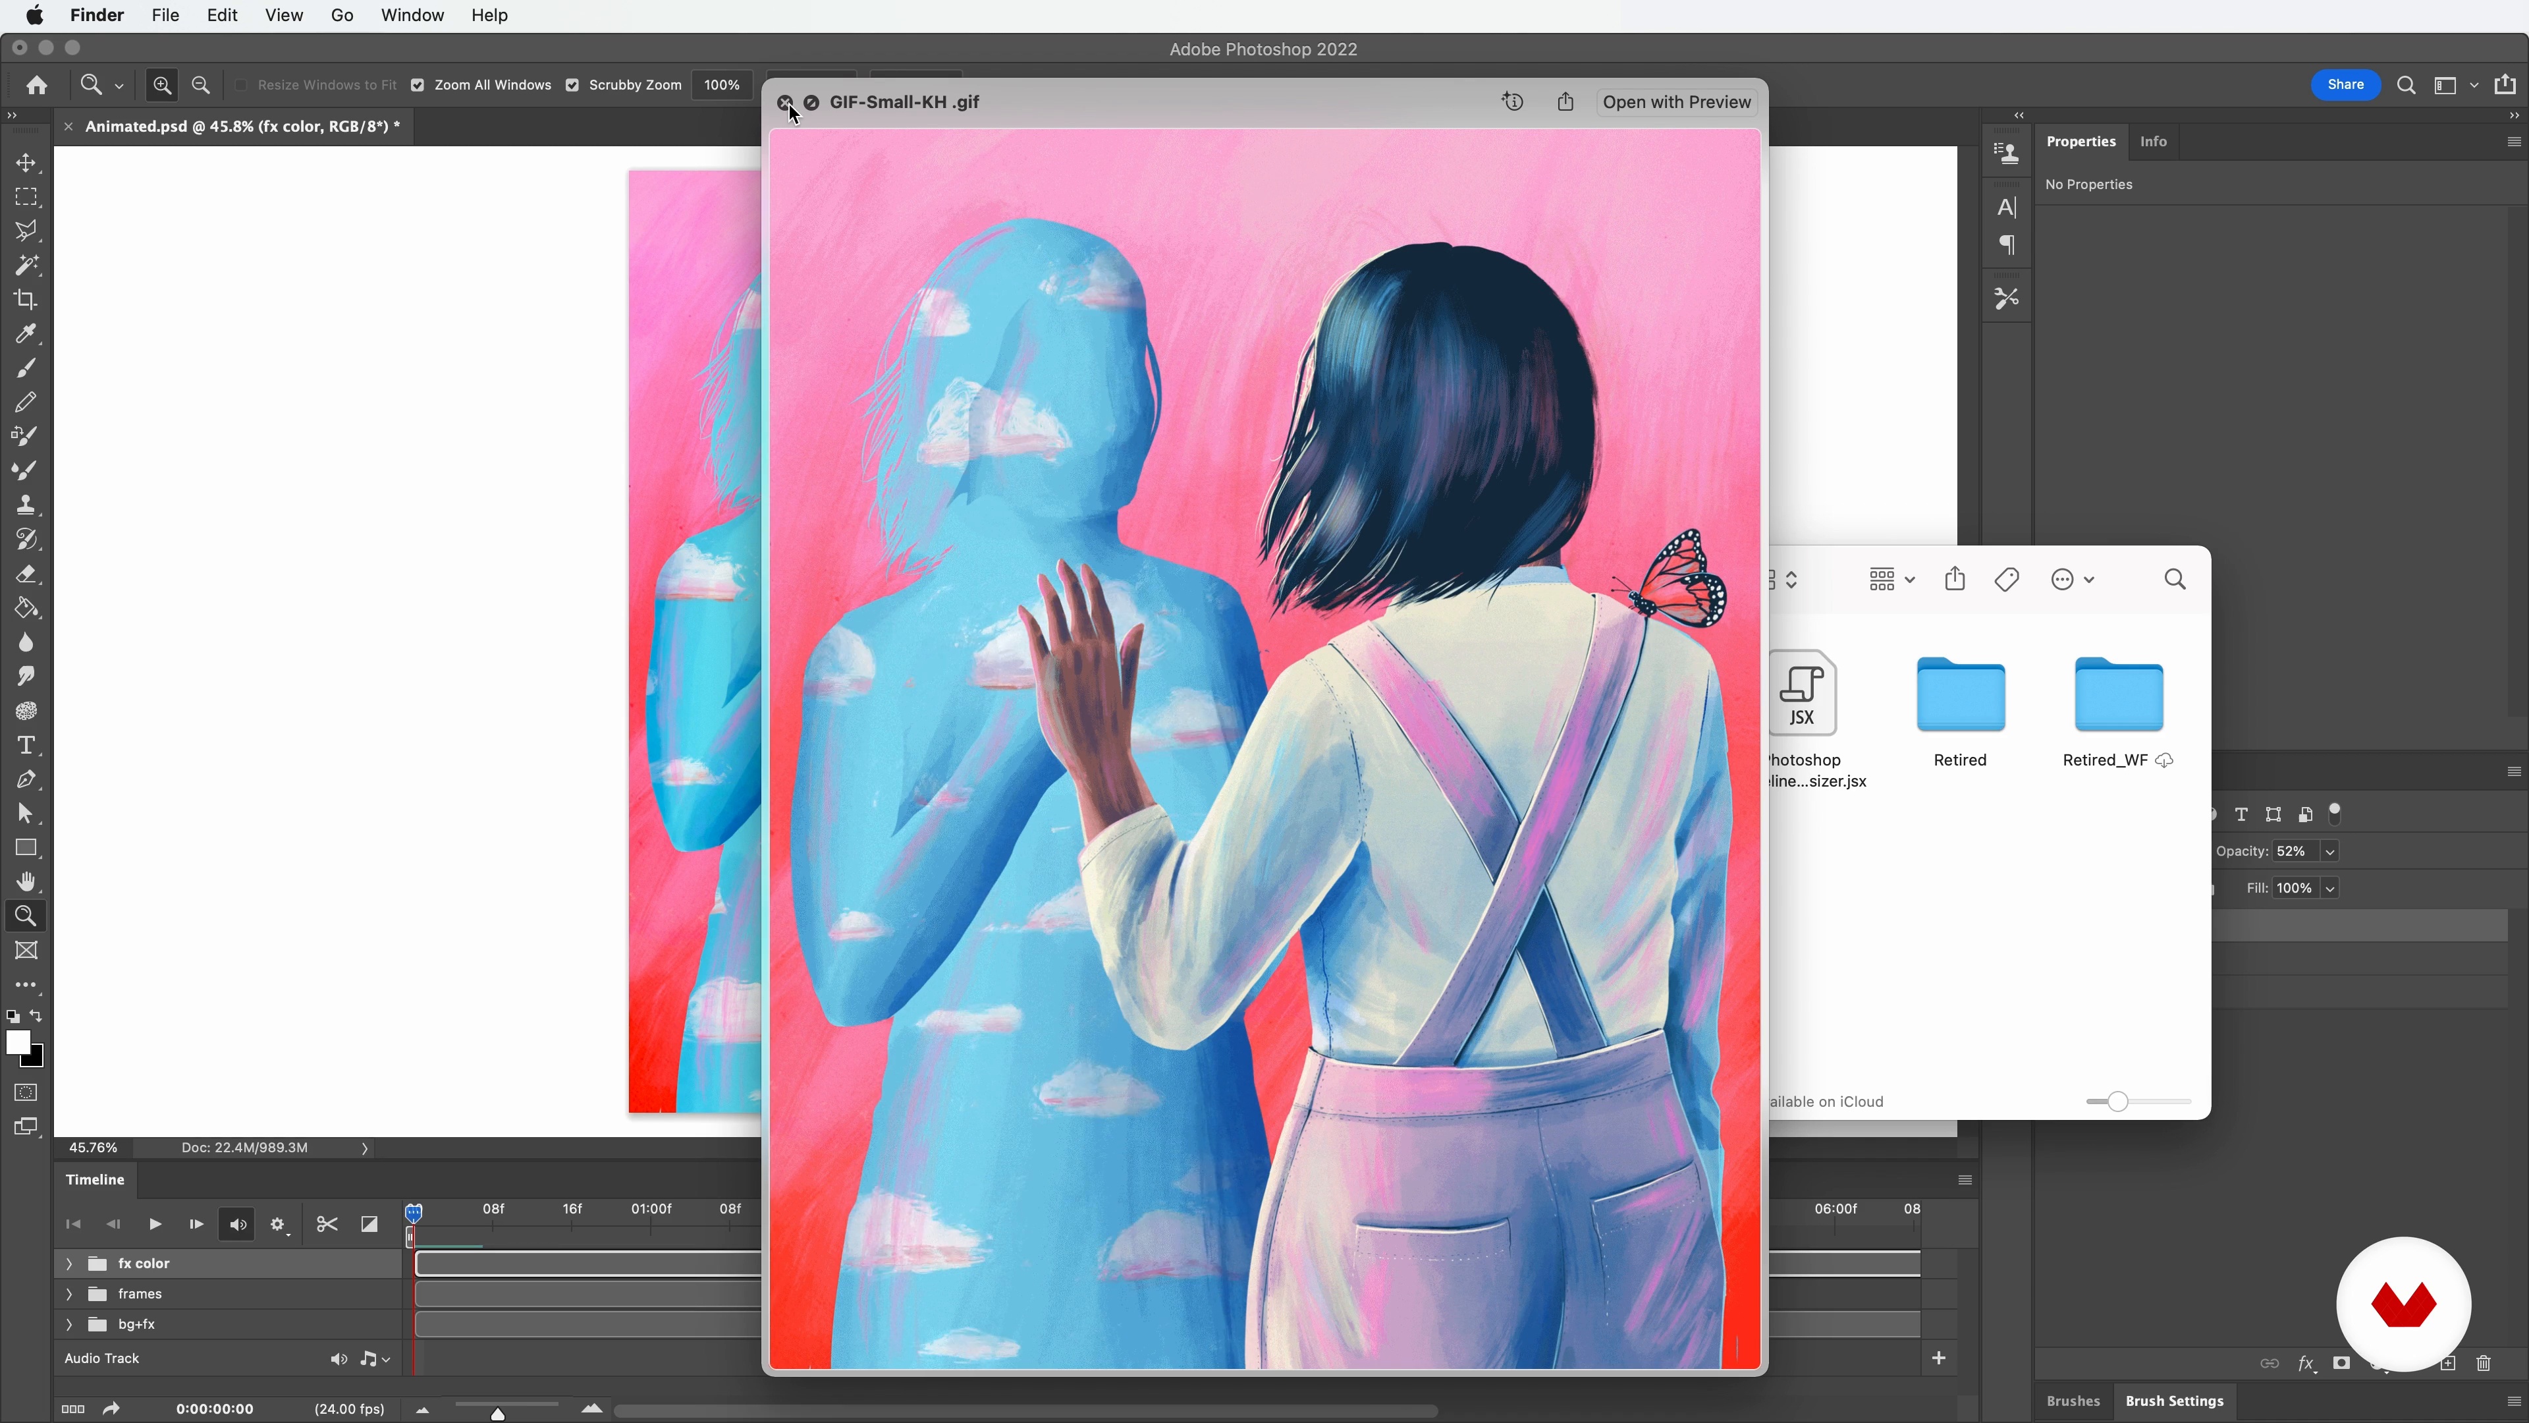Select the Eraser tool

click(x=26, y=574)
